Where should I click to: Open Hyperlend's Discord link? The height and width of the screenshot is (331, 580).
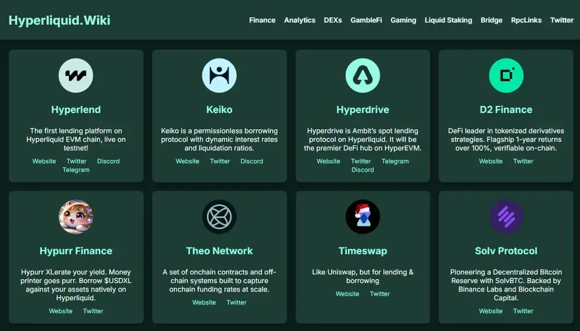click(x=108, y=161)
